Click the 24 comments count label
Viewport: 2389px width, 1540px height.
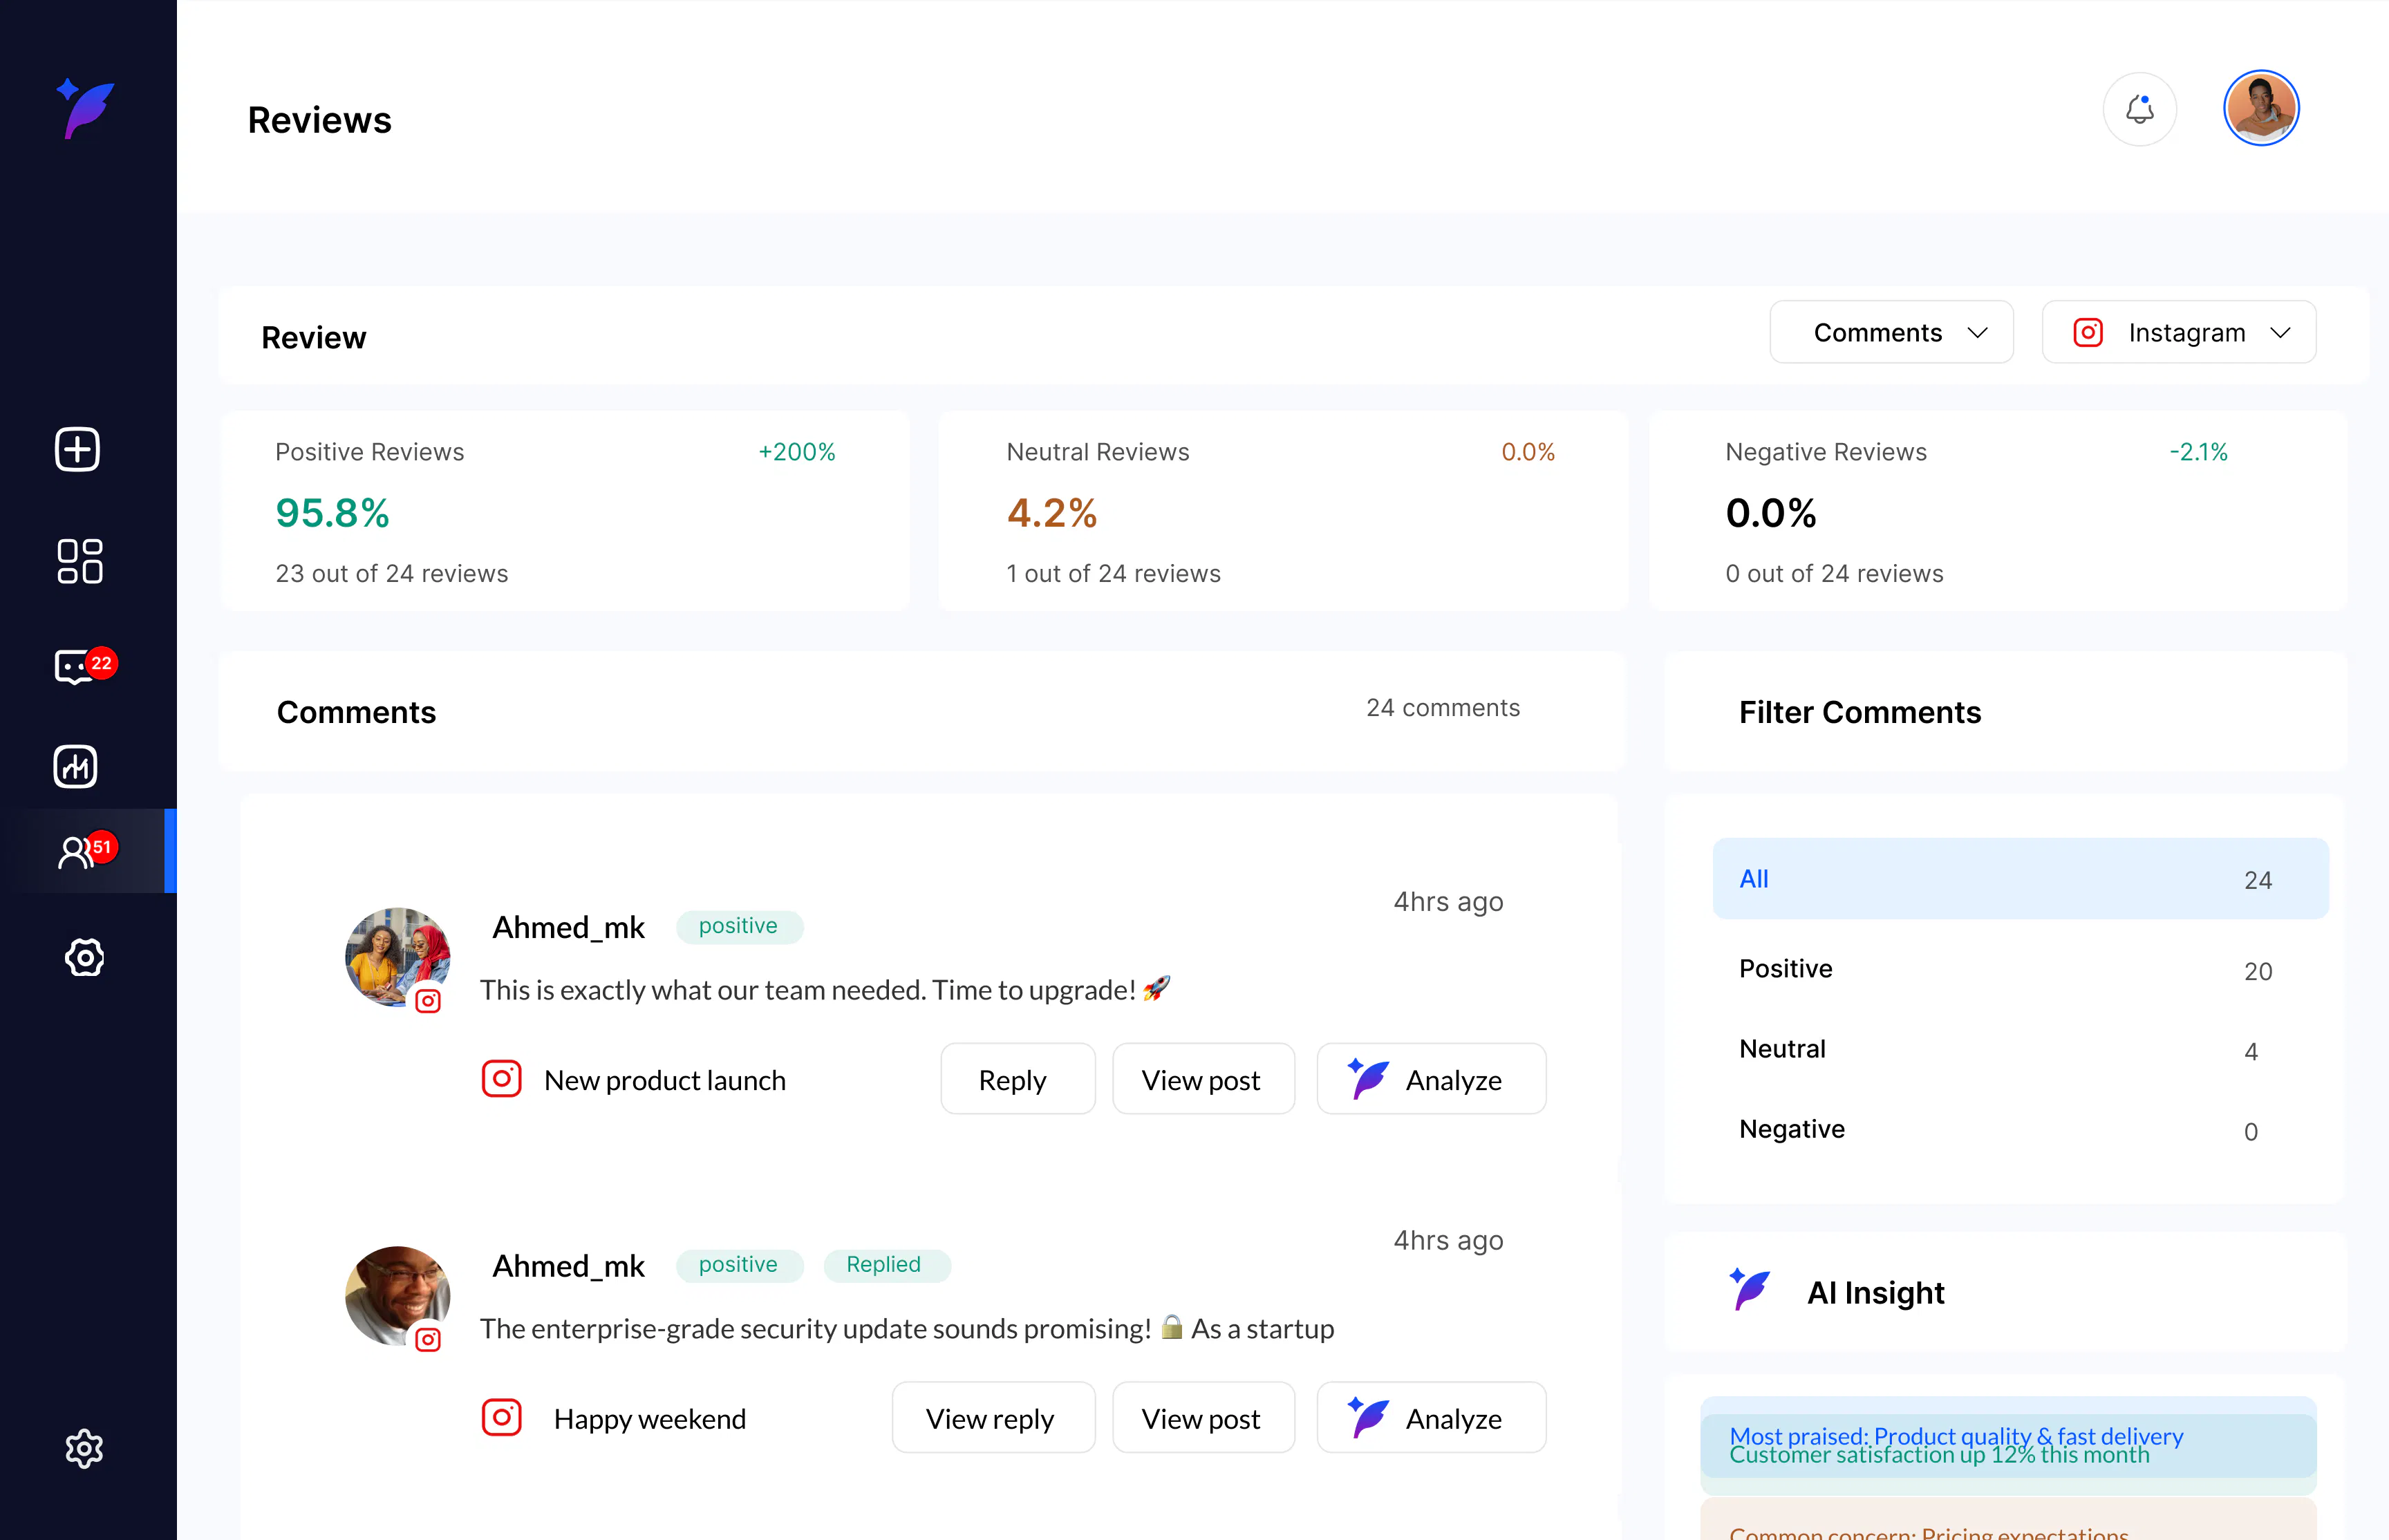(x=1443, y=708)
